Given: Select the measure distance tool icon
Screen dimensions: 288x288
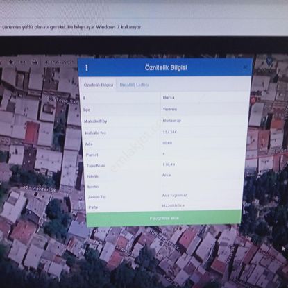Looking at the screenshot, I should [22, 62].
